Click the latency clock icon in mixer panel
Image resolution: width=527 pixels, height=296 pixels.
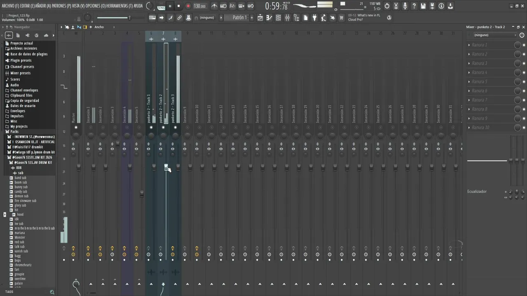pos(522,35)
